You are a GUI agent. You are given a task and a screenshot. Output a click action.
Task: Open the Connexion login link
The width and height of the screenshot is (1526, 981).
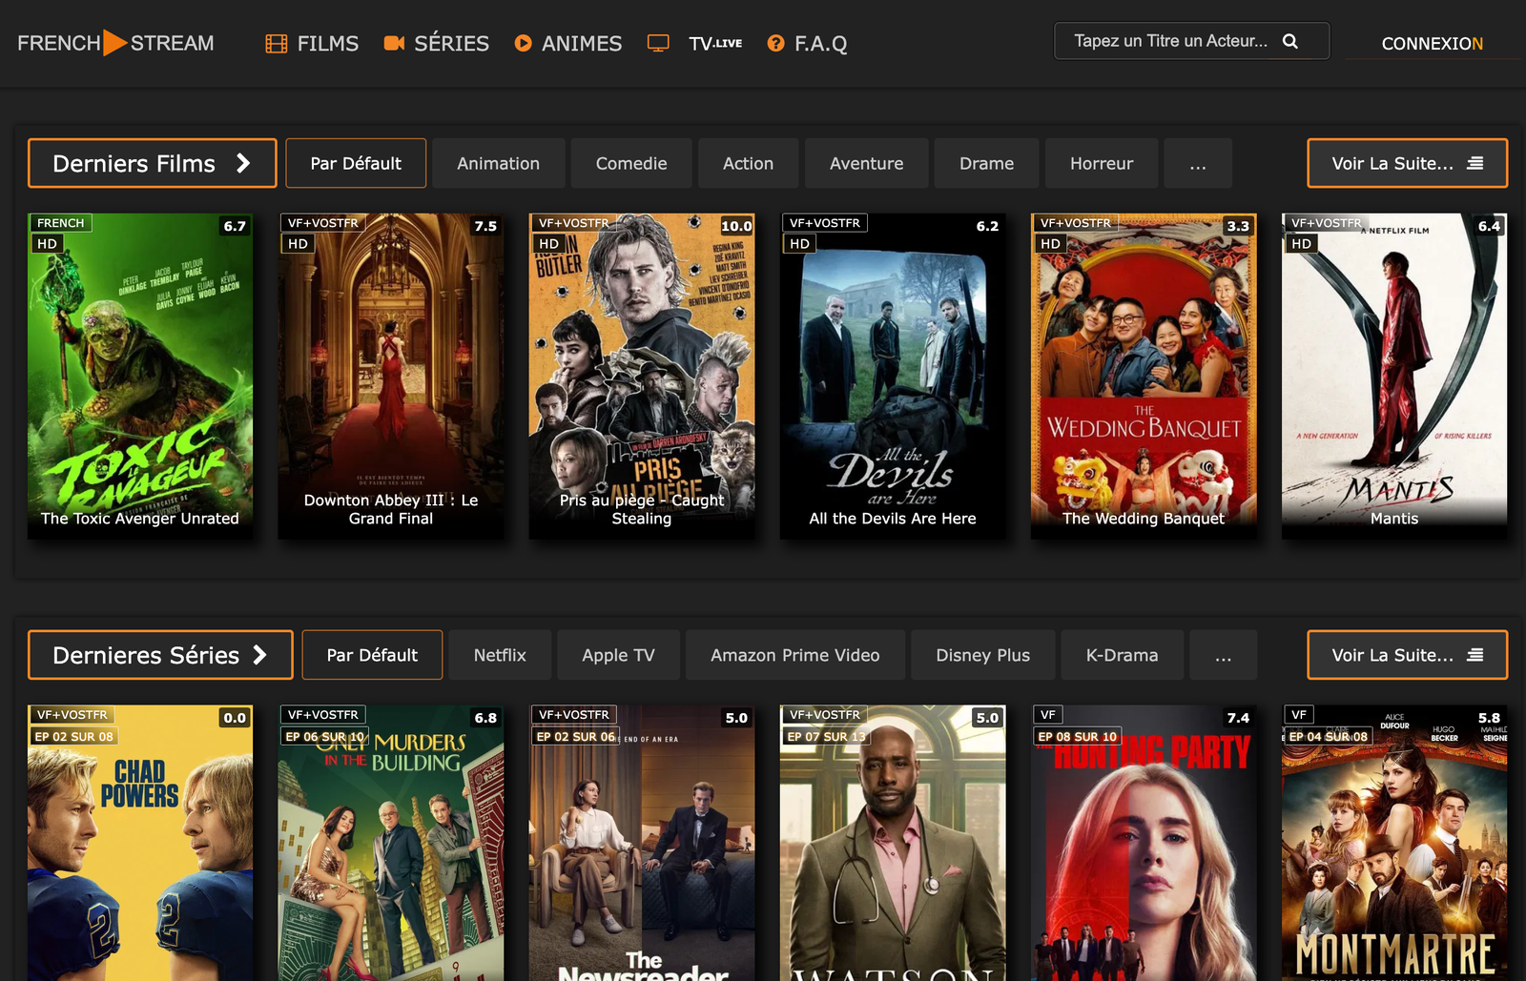point(1432,44)
